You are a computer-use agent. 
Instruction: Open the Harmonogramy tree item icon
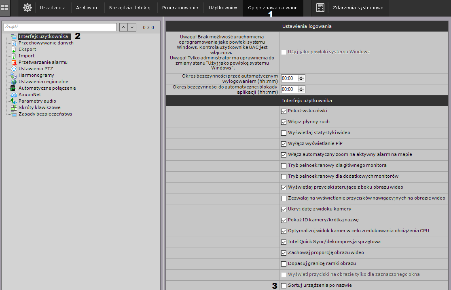click(14, 75)
